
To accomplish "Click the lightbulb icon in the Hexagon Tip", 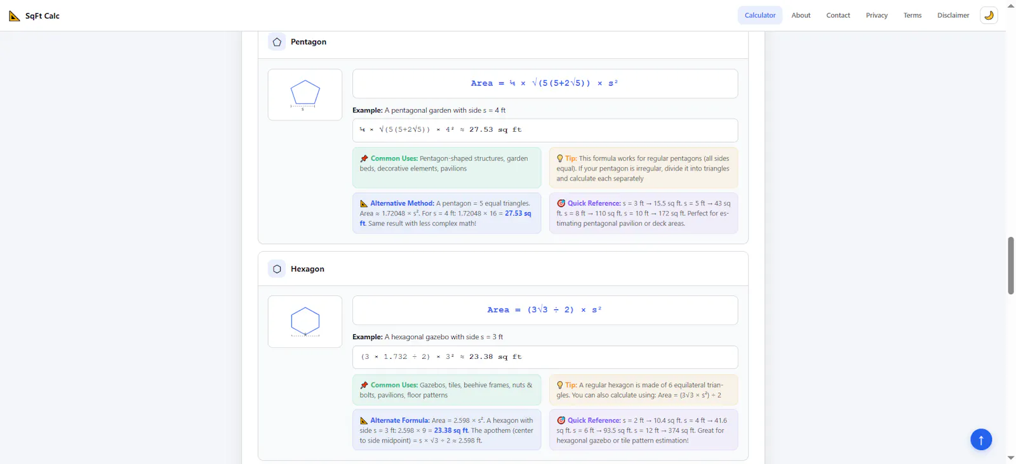I will 560,385.
